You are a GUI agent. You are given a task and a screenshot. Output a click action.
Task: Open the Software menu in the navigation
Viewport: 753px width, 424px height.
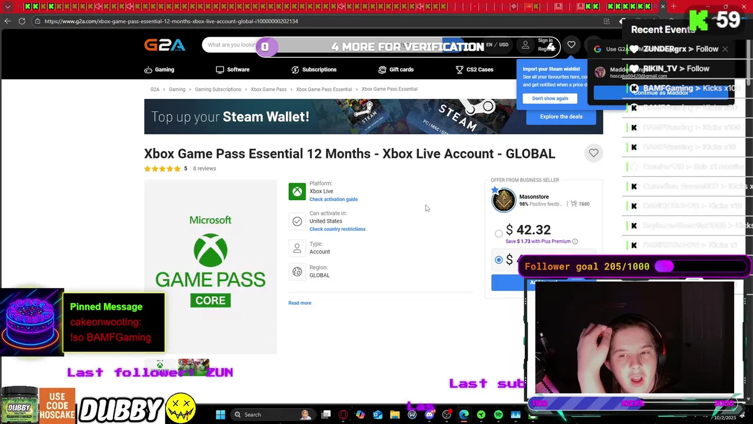point(232,69)
